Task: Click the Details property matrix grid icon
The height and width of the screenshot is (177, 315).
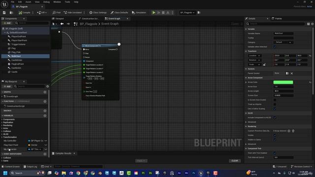Action: click(309, 24)
